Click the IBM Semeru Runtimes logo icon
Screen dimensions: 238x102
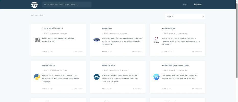pos(156,77)
